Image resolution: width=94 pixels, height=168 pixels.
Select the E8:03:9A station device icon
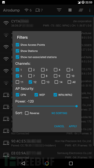6,155
